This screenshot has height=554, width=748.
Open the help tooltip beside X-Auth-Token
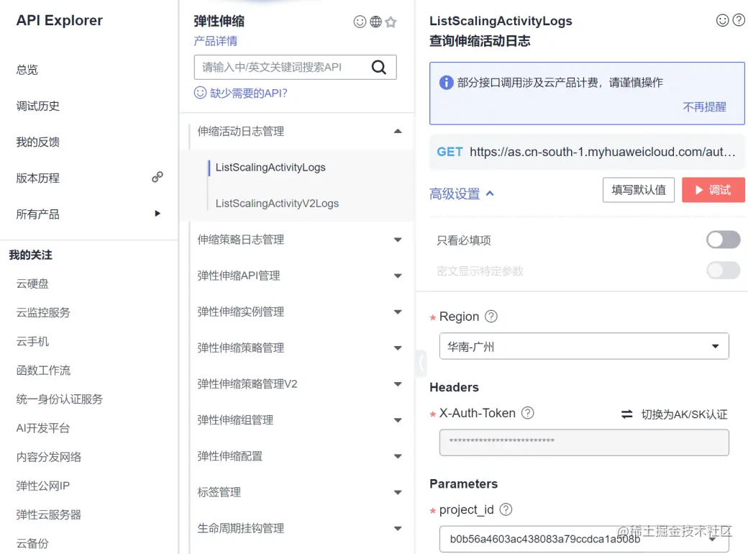click(x=529, y=413)
